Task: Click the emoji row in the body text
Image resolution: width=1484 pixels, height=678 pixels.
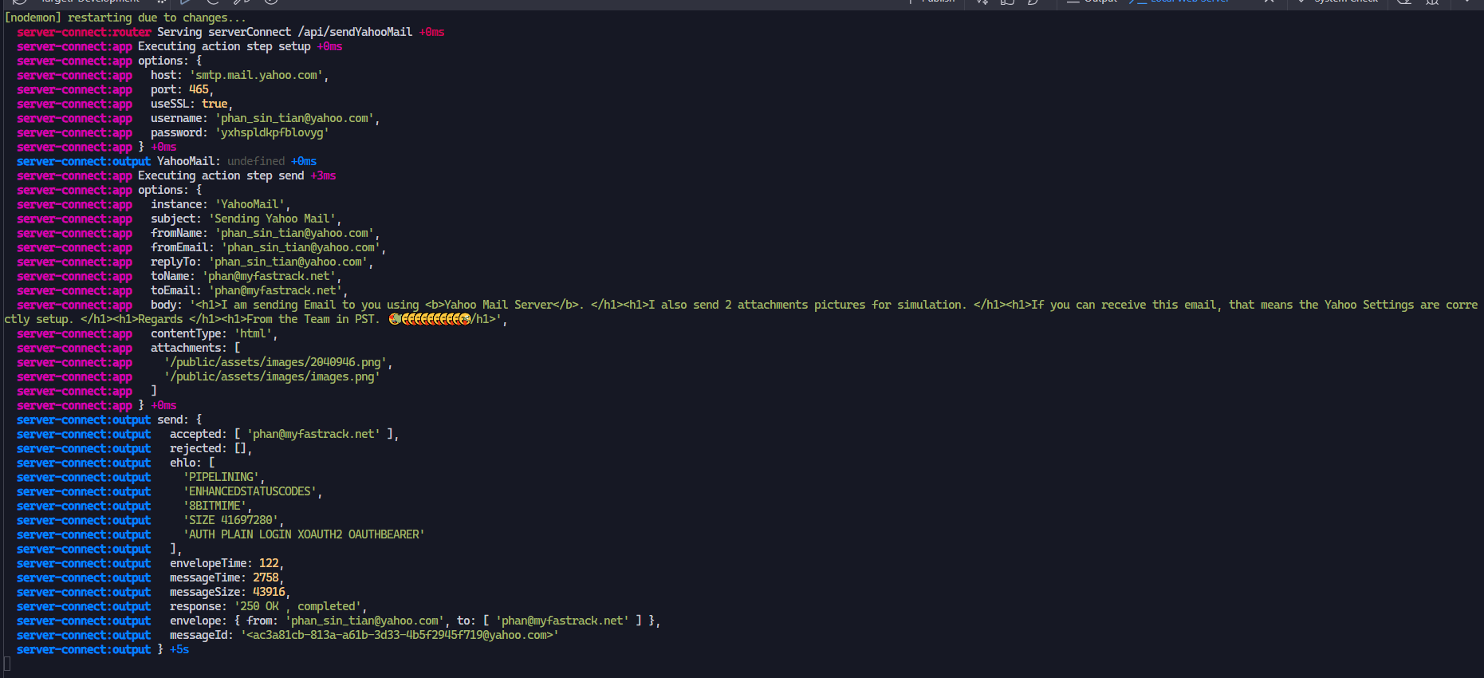Action: pyautogui.click(x=430, y=319)
